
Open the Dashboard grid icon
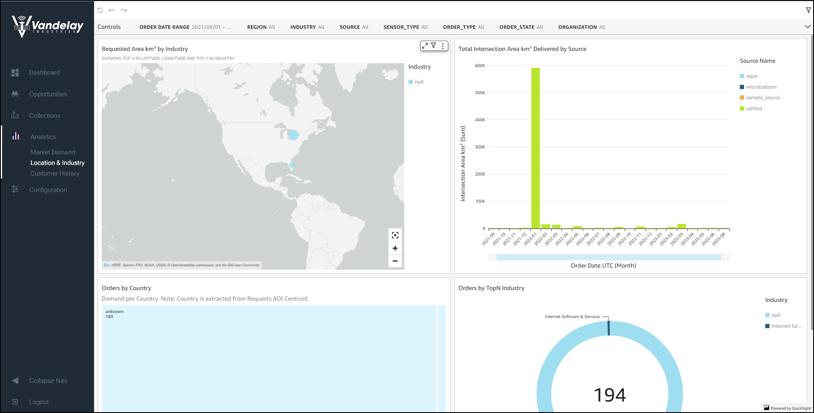(x=15, y=73)
